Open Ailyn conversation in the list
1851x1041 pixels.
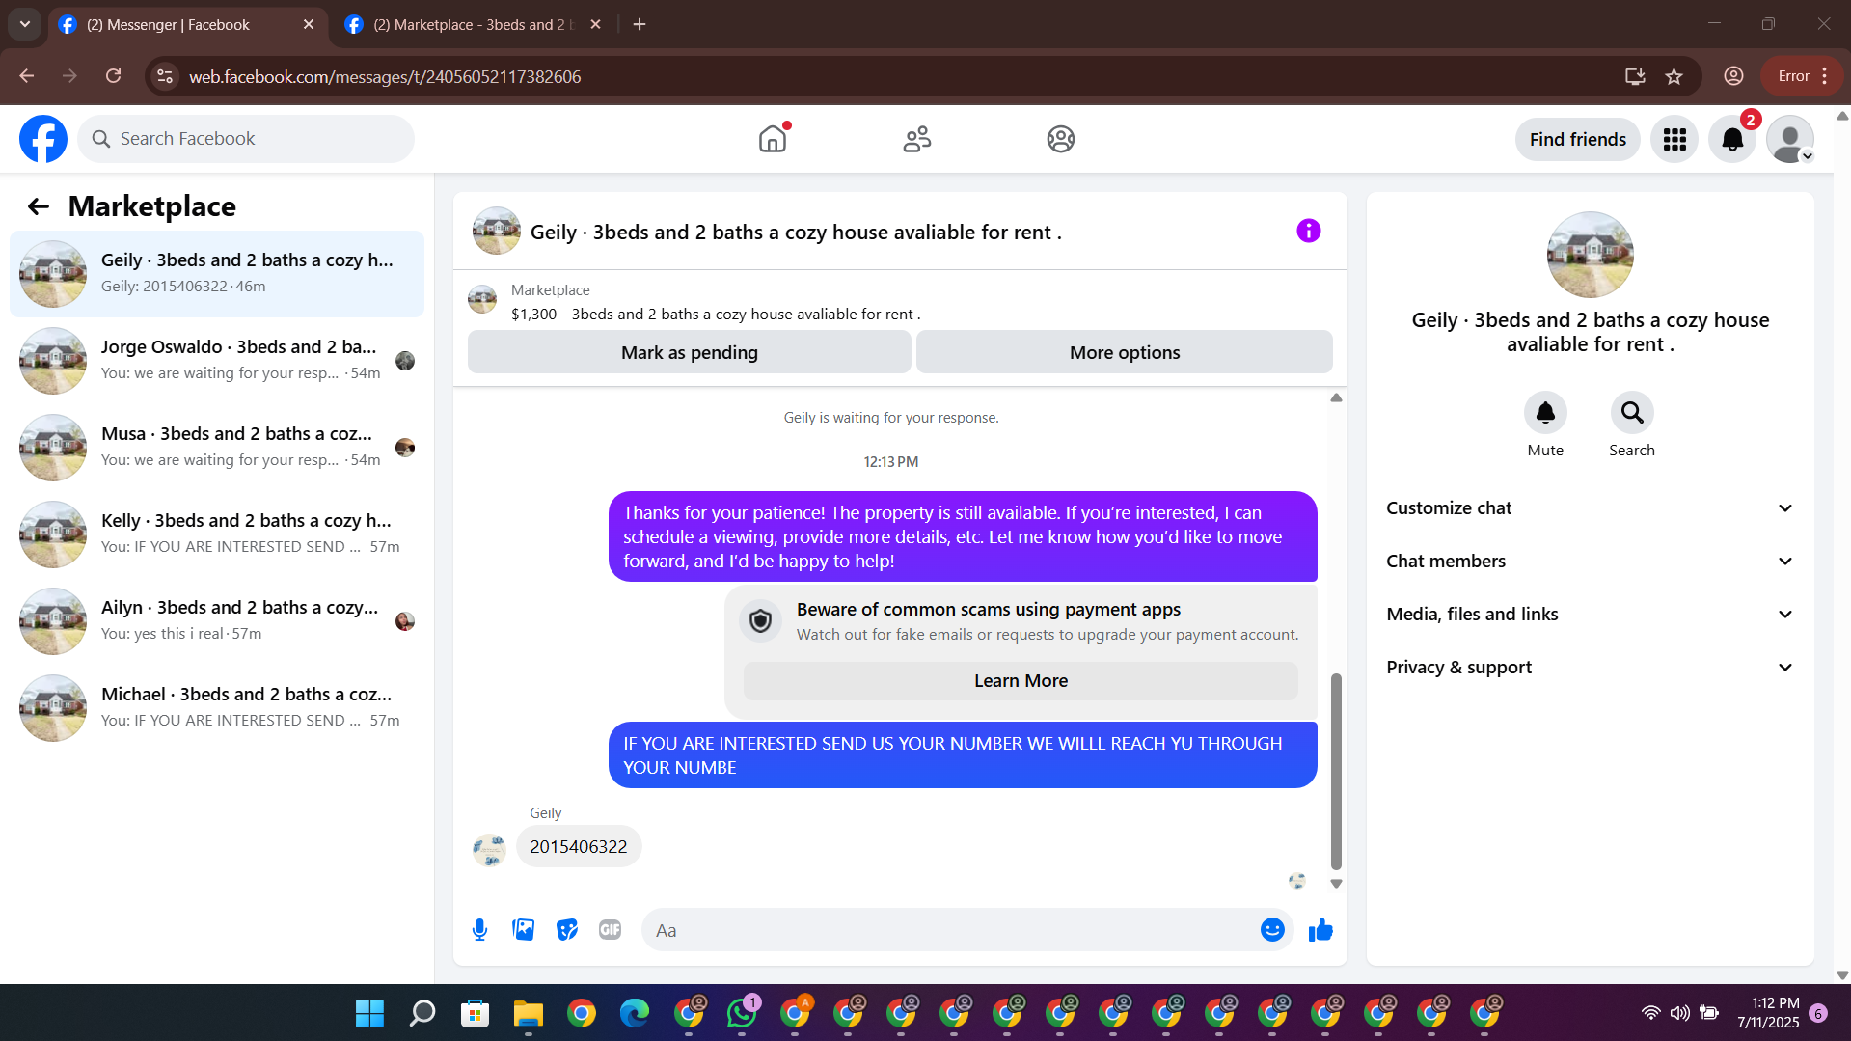tap(217, 621)
